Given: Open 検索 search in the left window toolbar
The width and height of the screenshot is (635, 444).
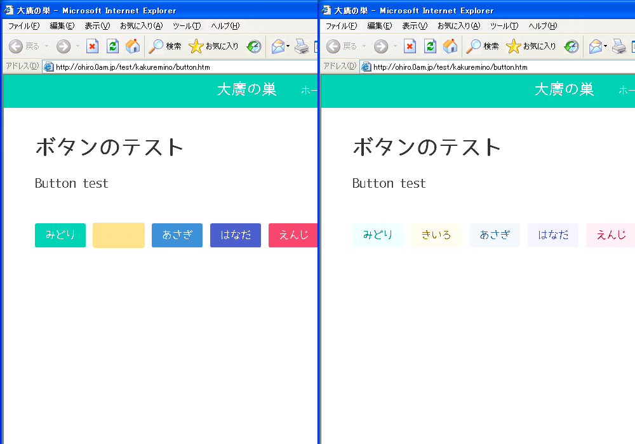Looking at the screenshot, I should (164, 46).
